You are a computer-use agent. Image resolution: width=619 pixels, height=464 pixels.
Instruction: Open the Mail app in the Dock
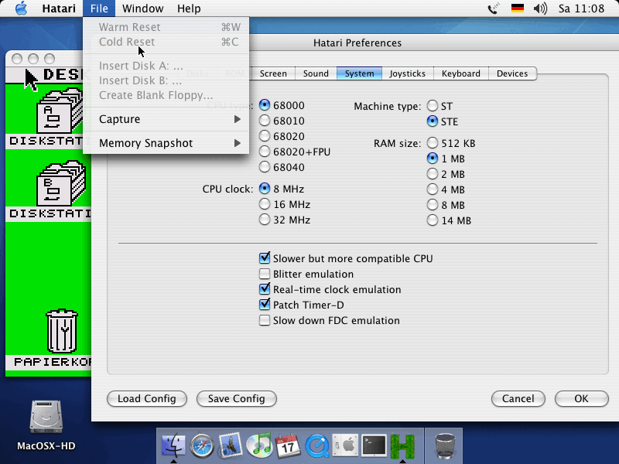231,445
